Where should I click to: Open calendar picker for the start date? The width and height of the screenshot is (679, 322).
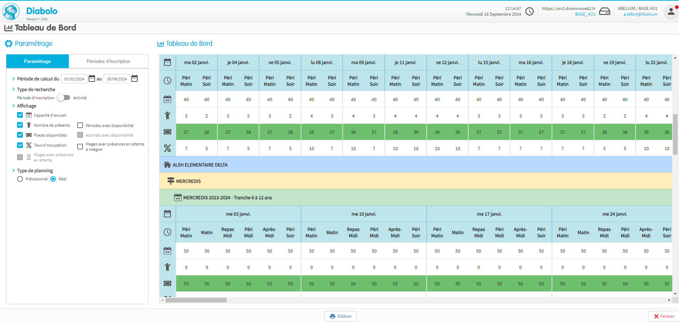tap(92, 79)
